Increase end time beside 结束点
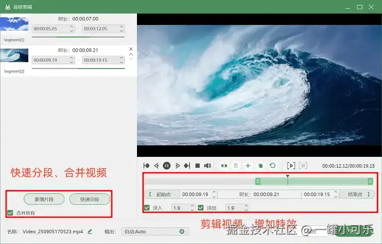Screen dimensions: 382x244 pyautogui.click(x=336, y=192)
